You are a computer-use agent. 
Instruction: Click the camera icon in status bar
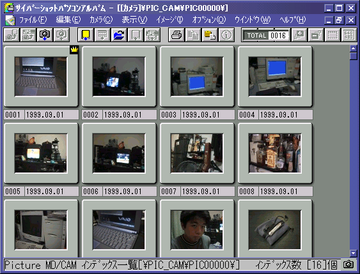[x=348, y=264]
